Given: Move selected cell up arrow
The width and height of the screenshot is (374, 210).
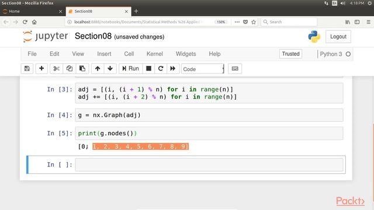Looking at the screenshot, I should (x=98, y=69).
